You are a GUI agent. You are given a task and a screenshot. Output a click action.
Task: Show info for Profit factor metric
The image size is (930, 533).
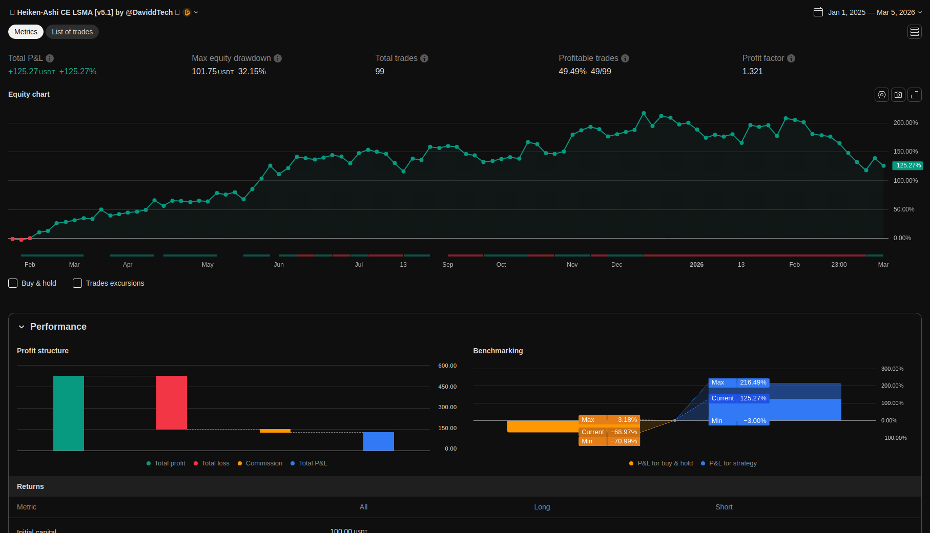(791, 58)
